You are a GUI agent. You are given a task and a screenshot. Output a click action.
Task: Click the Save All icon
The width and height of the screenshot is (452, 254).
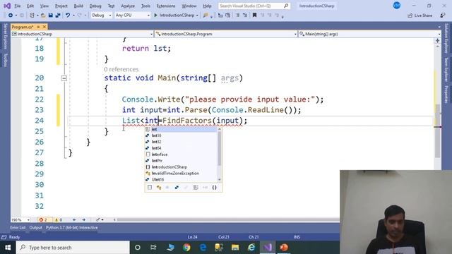tap(58, 16)
